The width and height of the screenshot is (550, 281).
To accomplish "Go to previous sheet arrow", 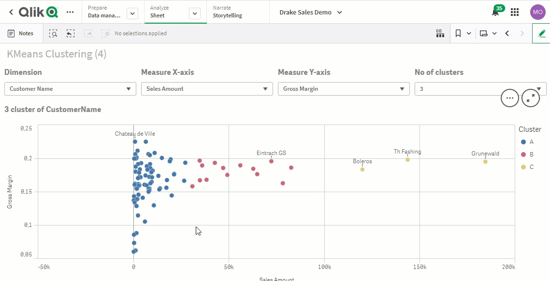I will point(507,33).
